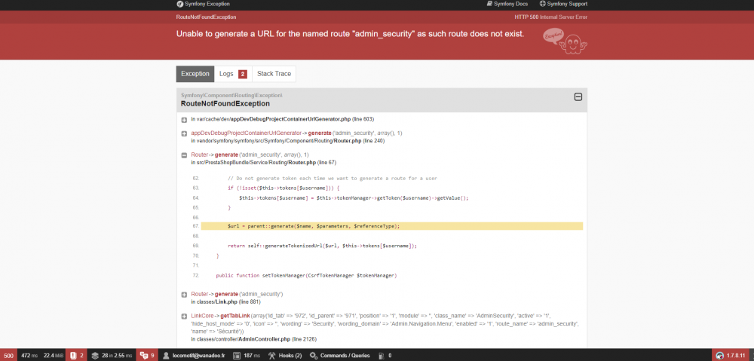Click code line 'return self::generateTokenizedUrl'
Viewport: 754px width, 361px height.
(x=322, y=246)
